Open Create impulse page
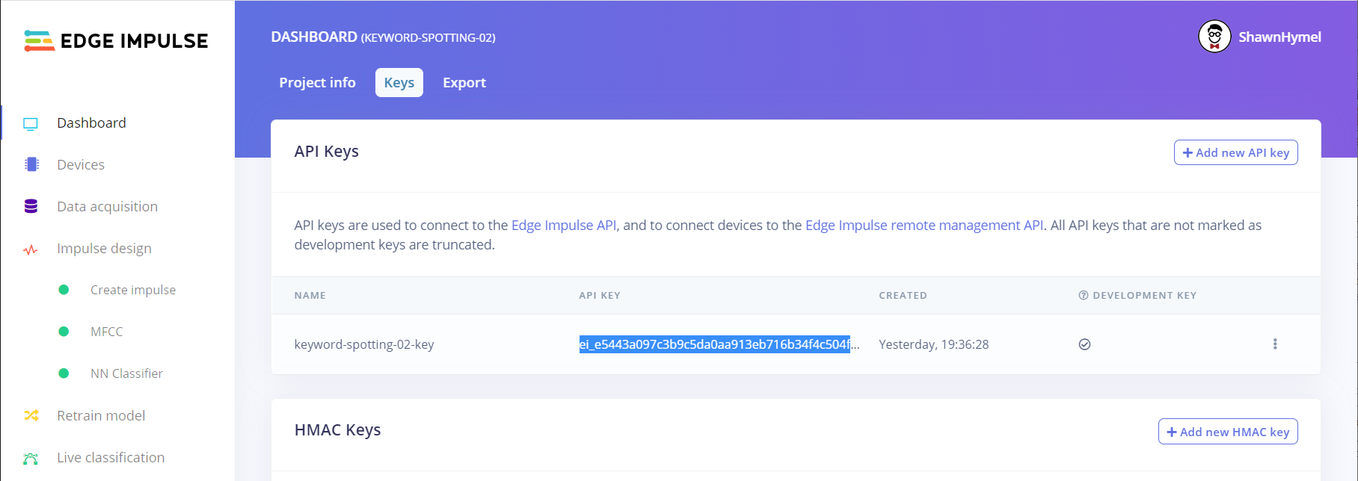 pyautogui.click(x=133, y=290)
